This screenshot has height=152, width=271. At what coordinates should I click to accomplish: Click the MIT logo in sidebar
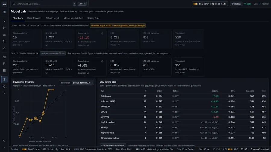pos(4,4)
